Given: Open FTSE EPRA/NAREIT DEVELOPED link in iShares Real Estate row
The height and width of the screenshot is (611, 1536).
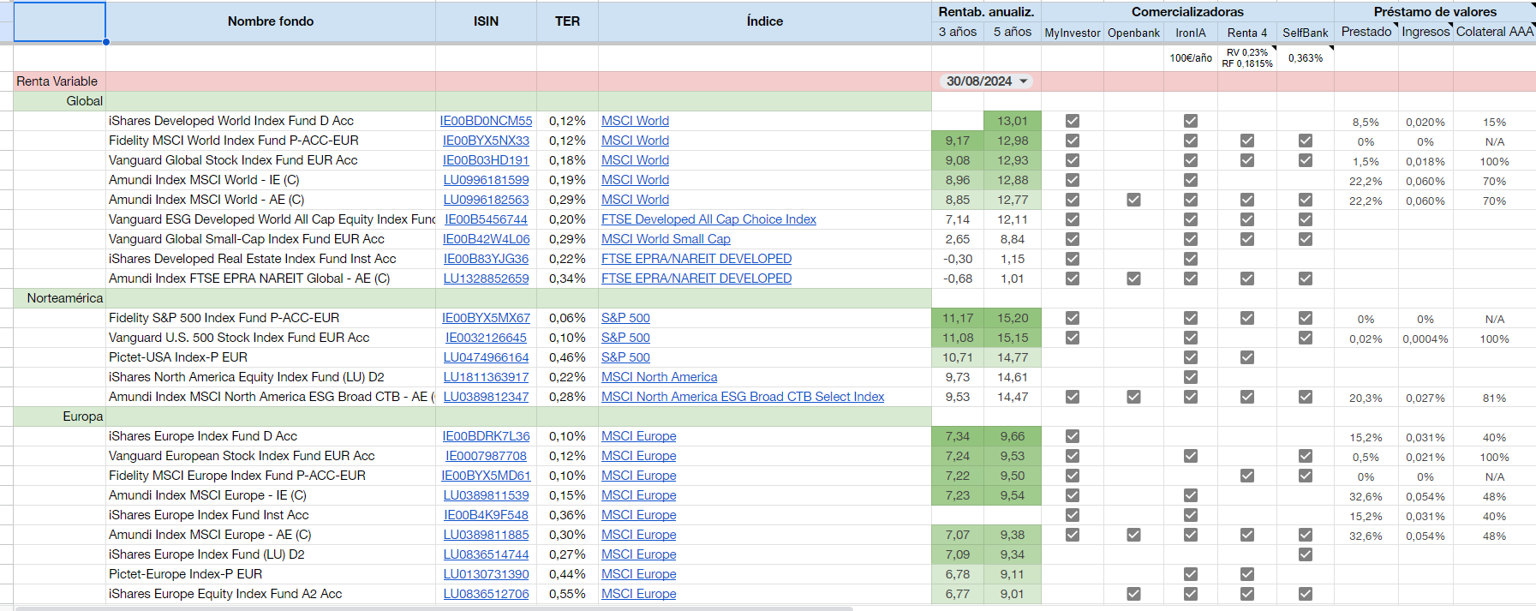Looking at the screenshot, I should pos(696,259).
